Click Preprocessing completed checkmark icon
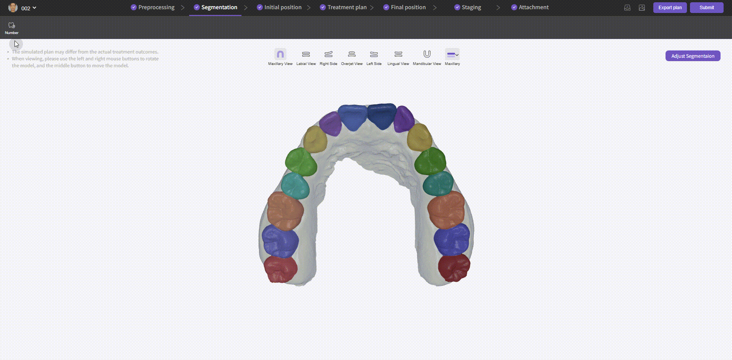732x360 pixels. [133, 7]
